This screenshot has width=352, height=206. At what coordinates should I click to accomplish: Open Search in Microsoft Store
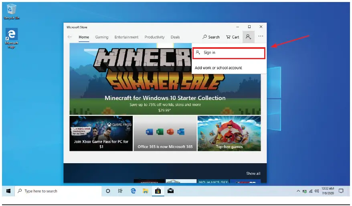click(211, 37)
